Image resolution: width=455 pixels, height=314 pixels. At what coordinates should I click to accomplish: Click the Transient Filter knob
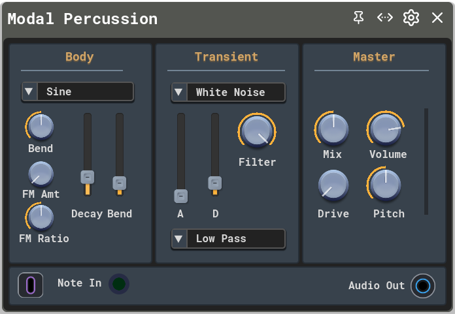pos(257,131)
